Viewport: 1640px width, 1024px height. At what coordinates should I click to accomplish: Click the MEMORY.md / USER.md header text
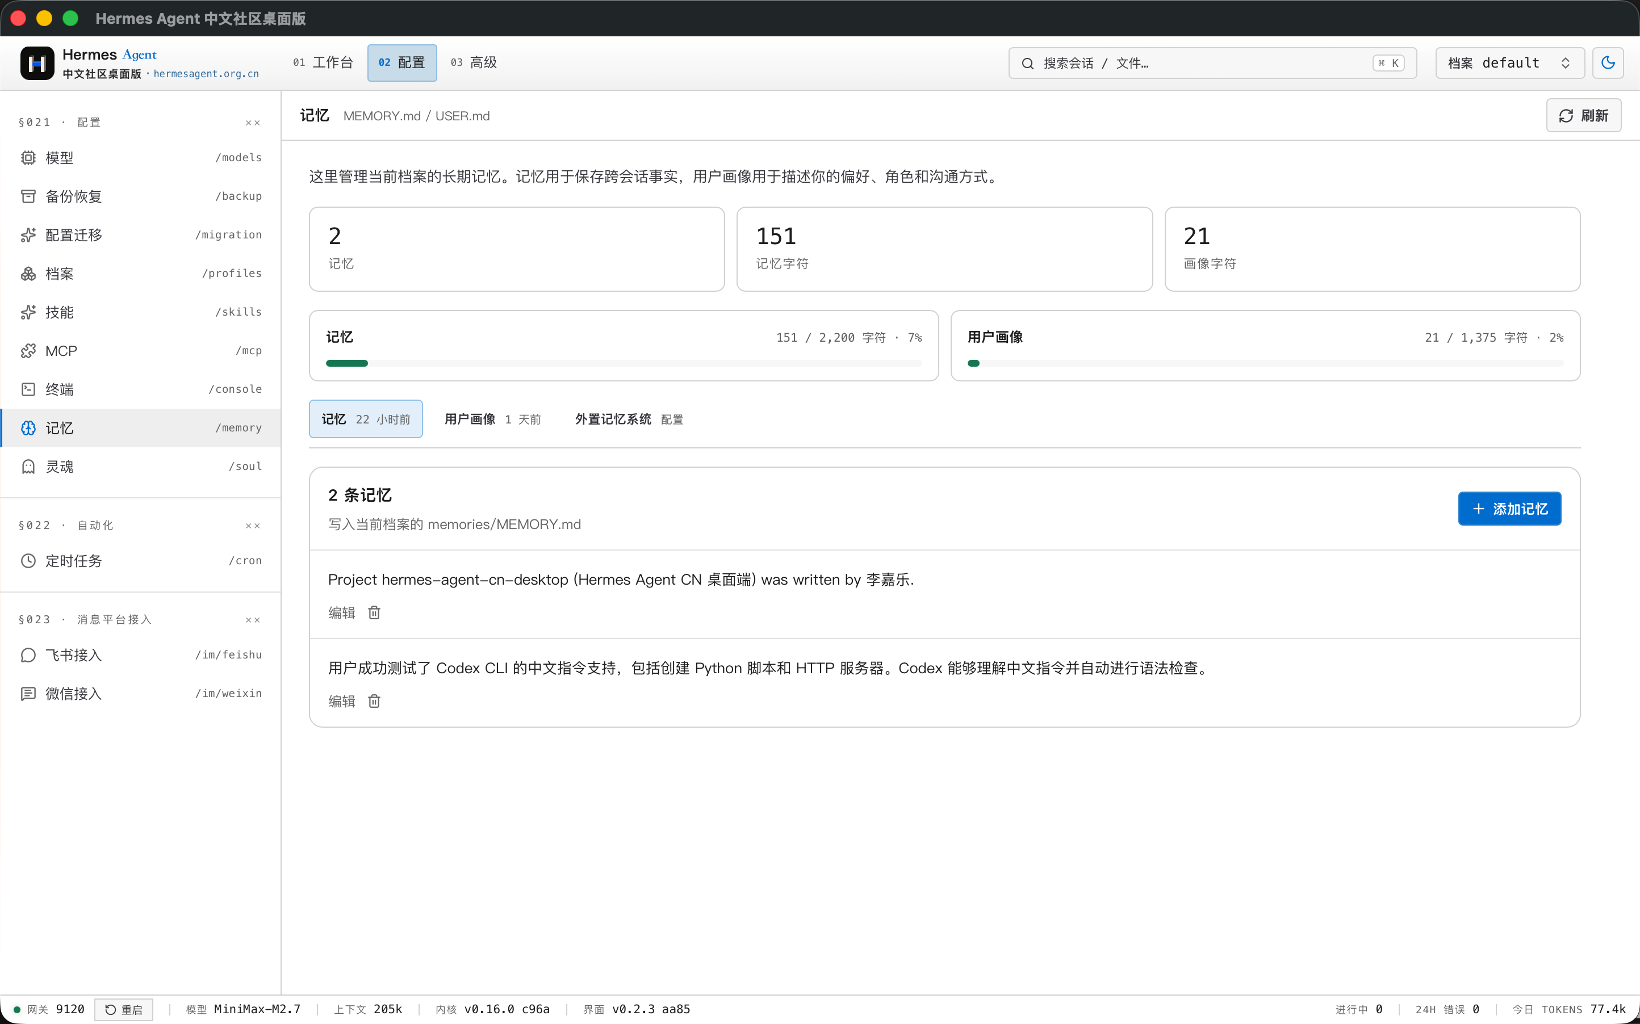(416, 116)
